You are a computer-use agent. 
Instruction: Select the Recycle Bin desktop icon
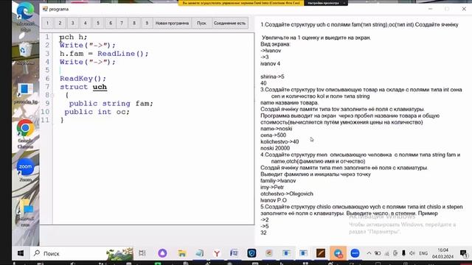(25, 54)
